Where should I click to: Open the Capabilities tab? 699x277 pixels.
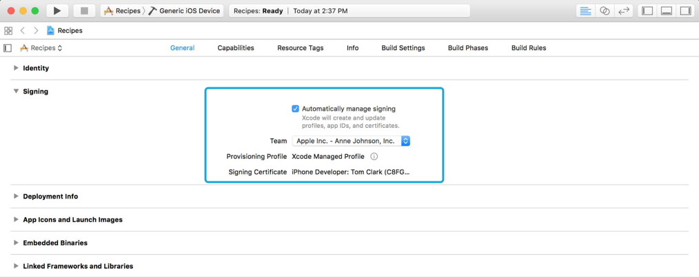[236, 48]
